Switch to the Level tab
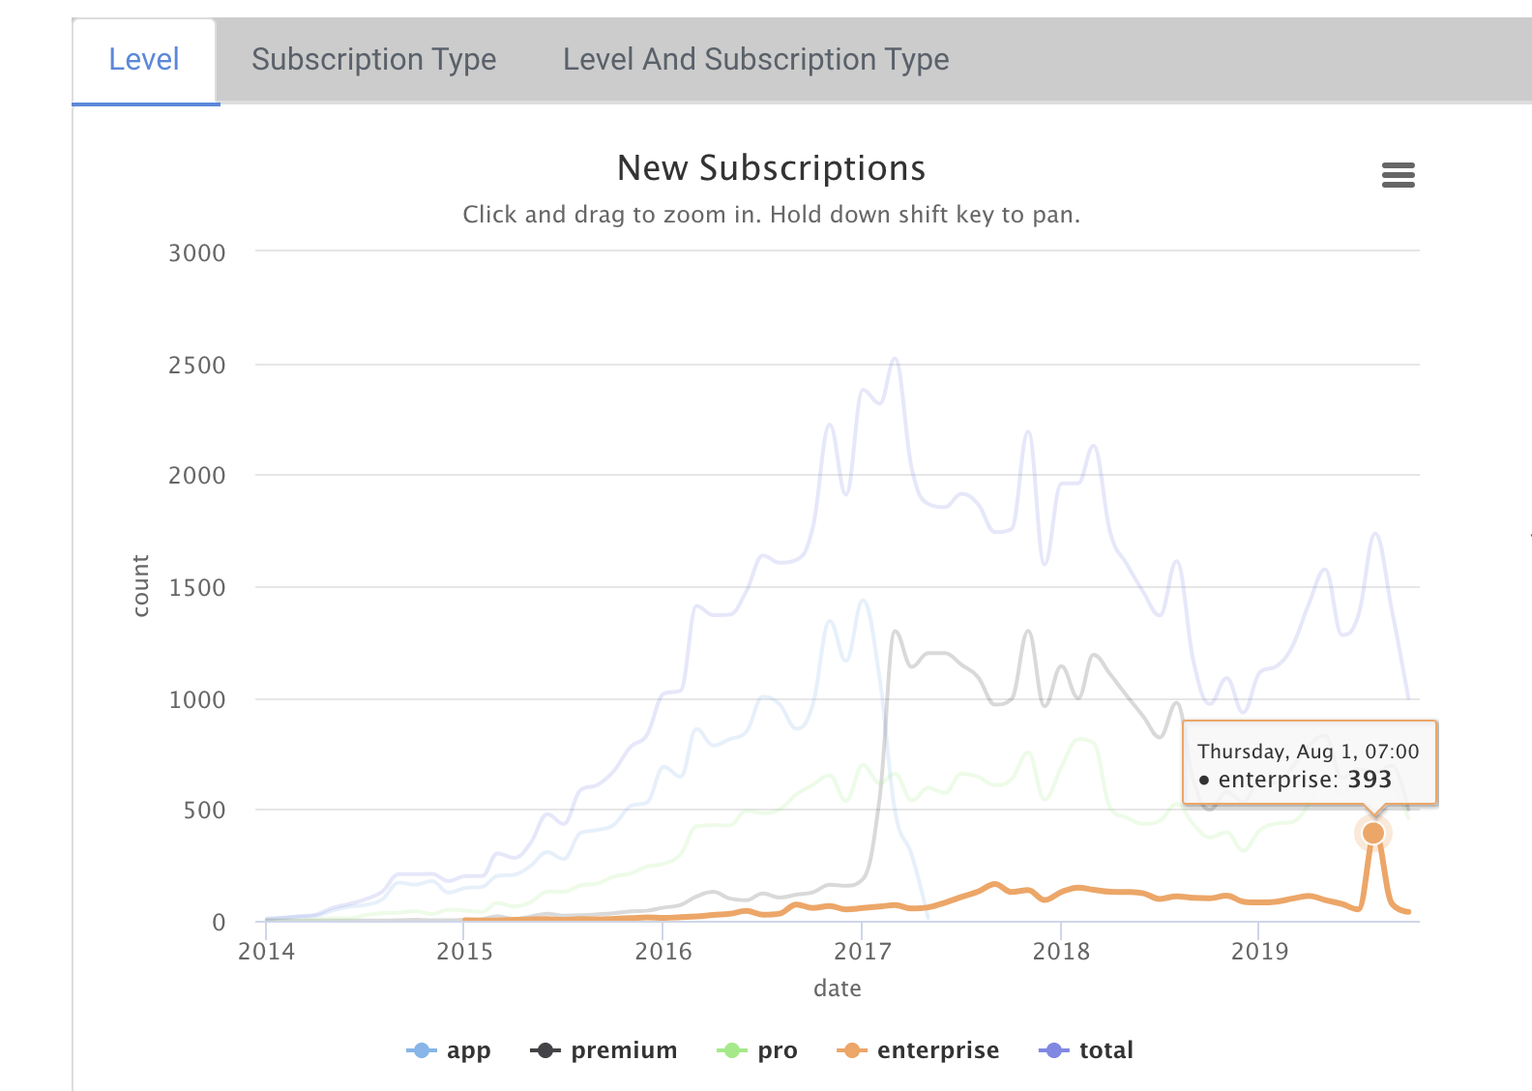1532x1091 pixels. click(x=144, y=60)
